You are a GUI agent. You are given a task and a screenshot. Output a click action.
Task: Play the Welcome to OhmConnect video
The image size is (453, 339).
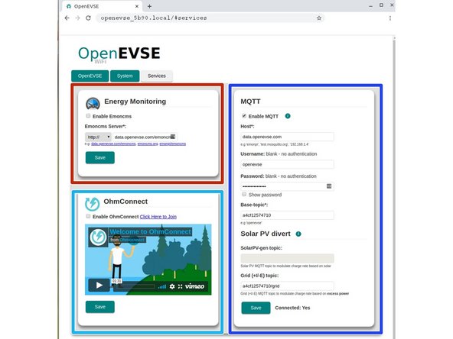[x=99, y=286]
